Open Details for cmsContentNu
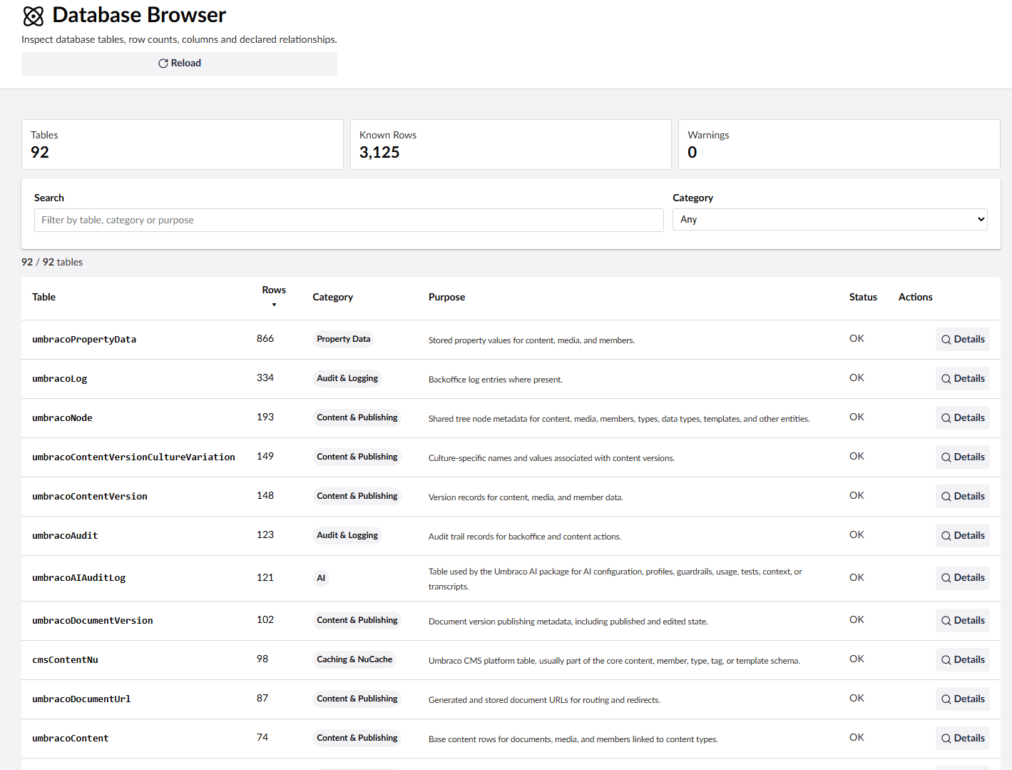1012x770 pixels. pos(962,659)
